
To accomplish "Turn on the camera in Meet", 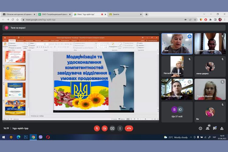I will pyautogui.click(x=105, y=128).
